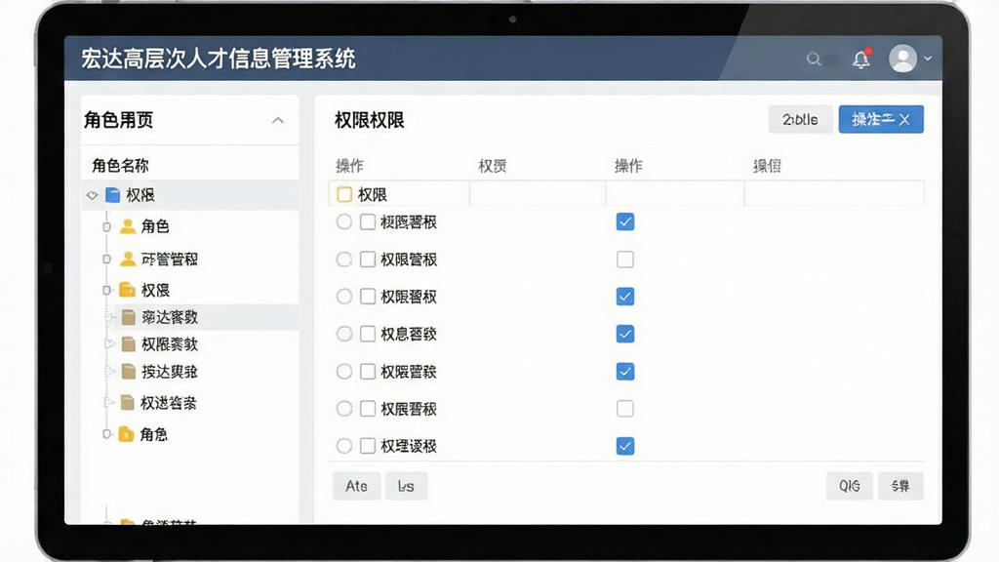
Task: Uncheck the blue checkbox on row directly above 权息
Action: tap(625, 297)
